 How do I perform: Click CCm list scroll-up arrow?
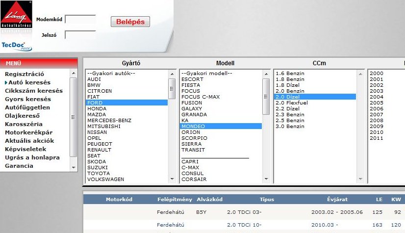point(360,74)
